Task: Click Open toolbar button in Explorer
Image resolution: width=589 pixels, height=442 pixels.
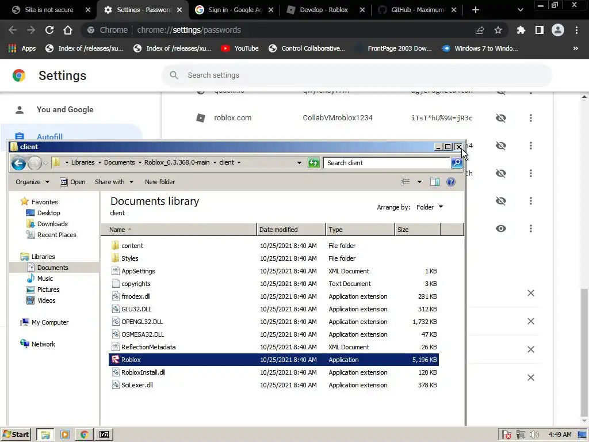Action: pyautogui.click(x=73, y=182)
